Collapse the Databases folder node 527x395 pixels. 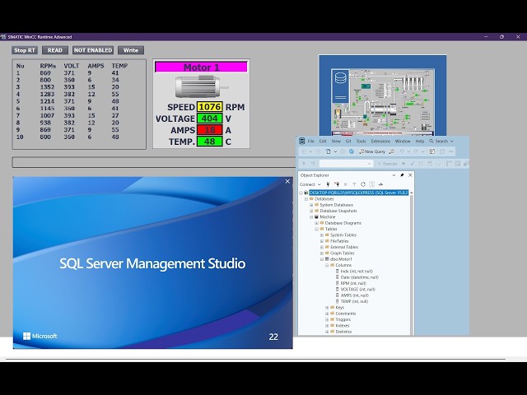[306, 199]
